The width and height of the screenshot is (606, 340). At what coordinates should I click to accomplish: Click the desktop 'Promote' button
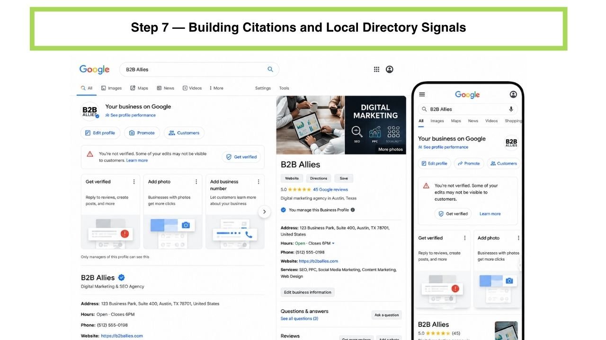142,133
